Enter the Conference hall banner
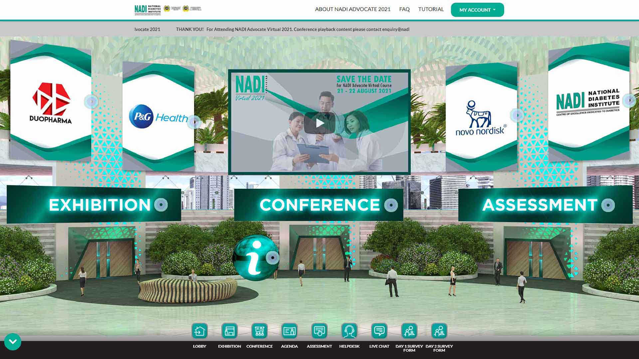Screen dimensions: 639x359 coord(319,205)
